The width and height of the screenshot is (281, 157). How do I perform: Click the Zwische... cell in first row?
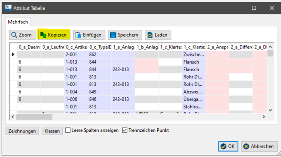click(193, 54)
